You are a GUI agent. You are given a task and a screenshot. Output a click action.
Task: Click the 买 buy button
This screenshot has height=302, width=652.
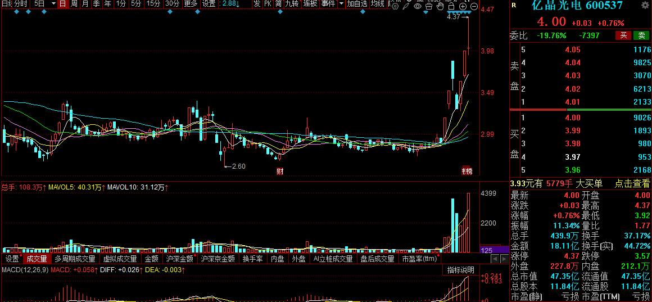point(623,35)
